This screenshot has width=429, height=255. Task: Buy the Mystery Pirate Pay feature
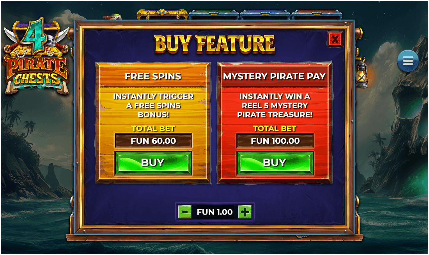click(275, 163)
